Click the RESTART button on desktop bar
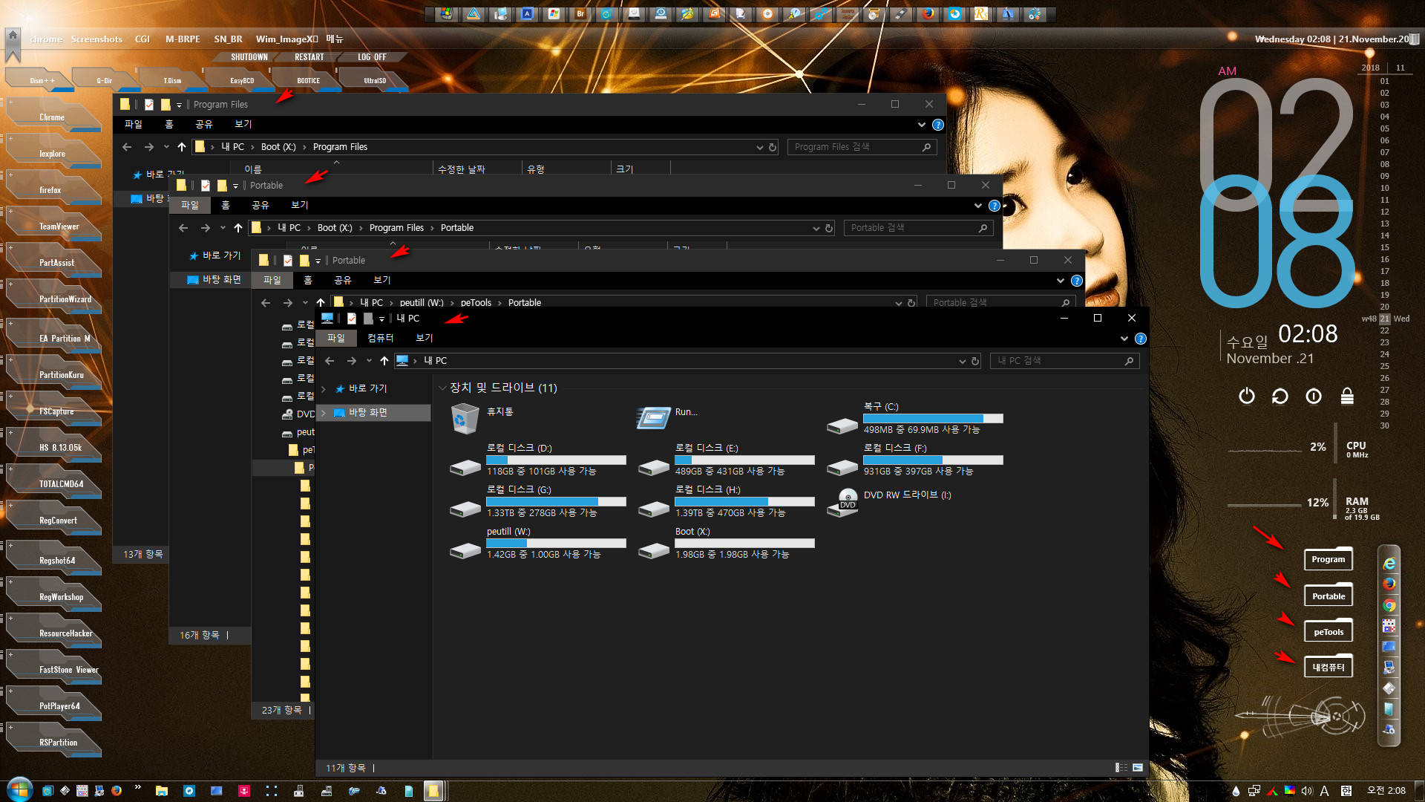The height and width of the screenshot is (802, 1425). click(x=309, y=57)
